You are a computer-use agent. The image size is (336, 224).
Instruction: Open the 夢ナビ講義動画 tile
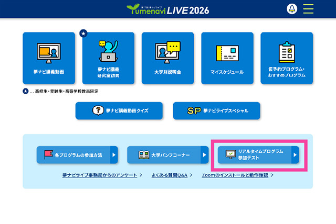49,58
